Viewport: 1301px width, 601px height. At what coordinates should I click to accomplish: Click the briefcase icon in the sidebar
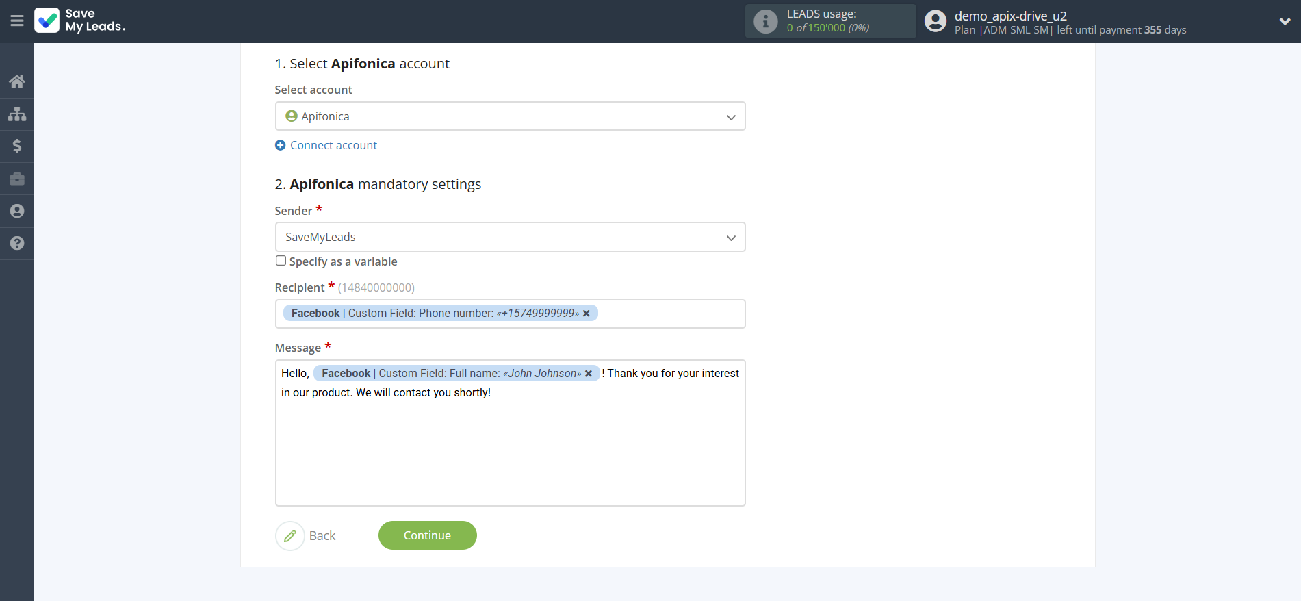17,179
